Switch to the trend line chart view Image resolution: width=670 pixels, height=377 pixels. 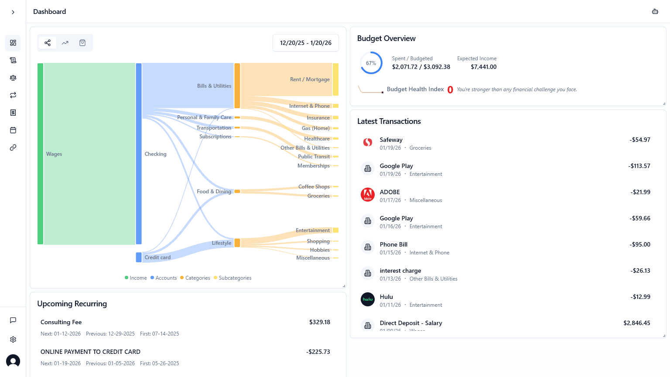click(65, 43)
